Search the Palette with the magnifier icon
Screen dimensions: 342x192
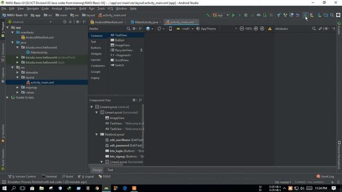128,29
